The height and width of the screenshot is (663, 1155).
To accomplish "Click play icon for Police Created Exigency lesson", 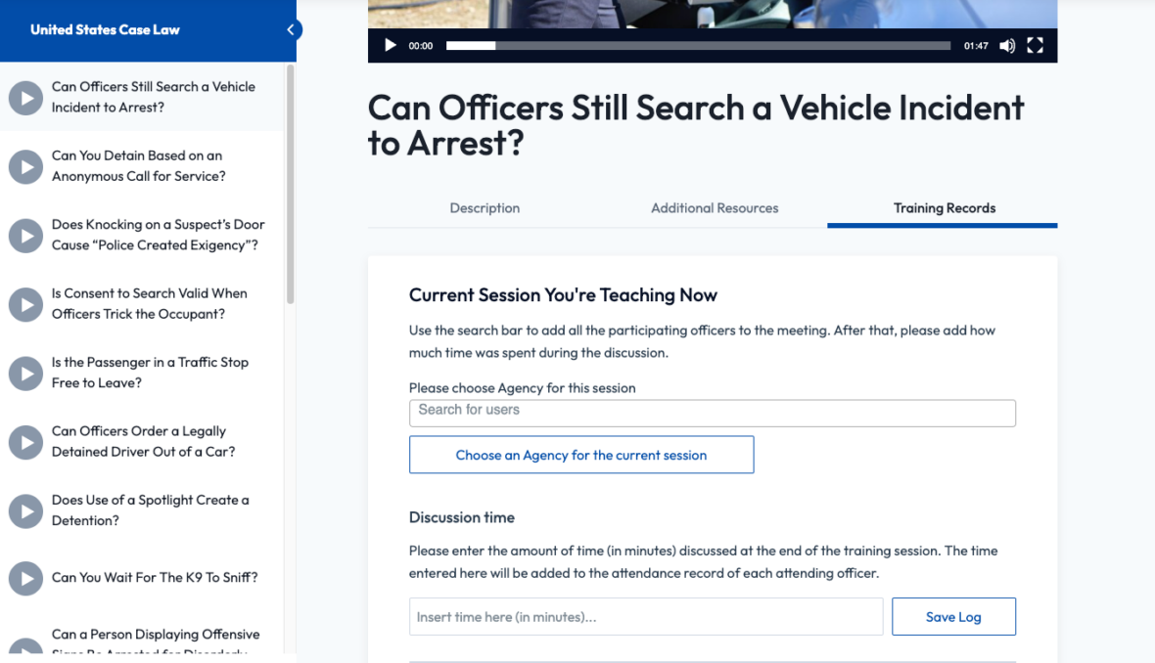I will click(x=25, y=236).
